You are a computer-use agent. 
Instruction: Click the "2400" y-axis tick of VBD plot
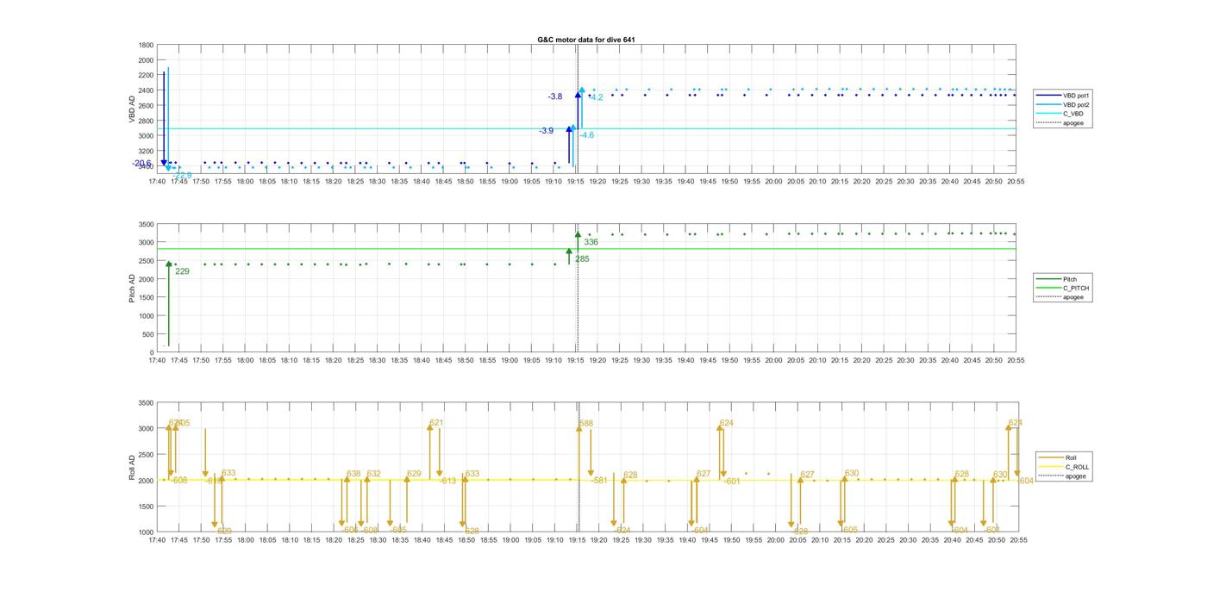(x=146, y=90)
